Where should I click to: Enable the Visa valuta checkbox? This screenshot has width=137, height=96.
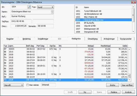28,85
